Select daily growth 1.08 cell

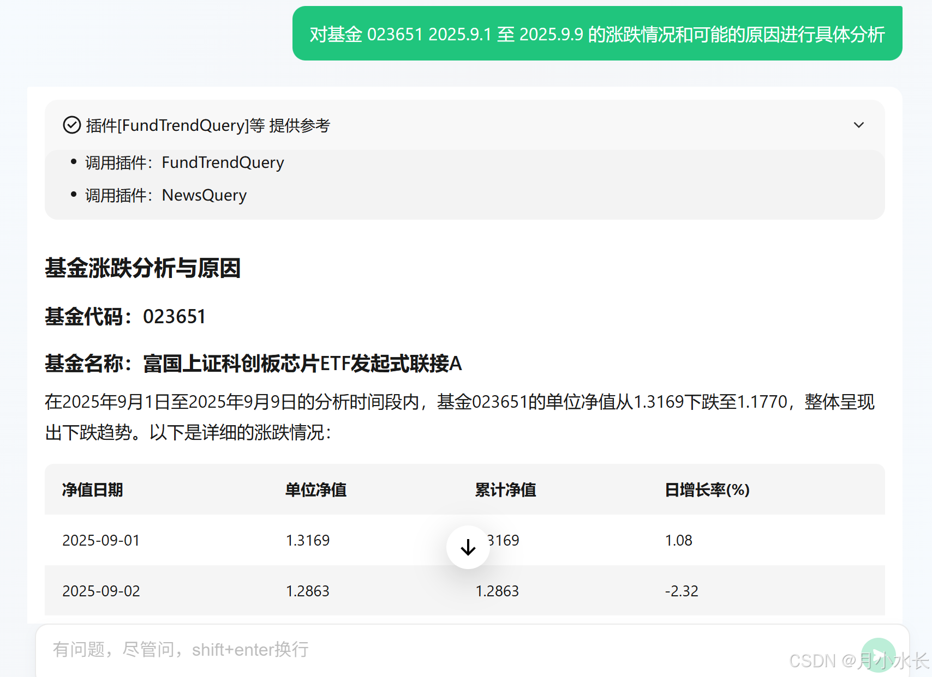coord(678,540)
